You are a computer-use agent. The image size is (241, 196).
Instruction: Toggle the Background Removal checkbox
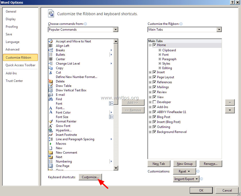pos(155,132)
